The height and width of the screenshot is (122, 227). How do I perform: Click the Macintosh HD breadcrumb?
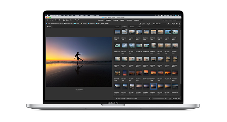68,24
